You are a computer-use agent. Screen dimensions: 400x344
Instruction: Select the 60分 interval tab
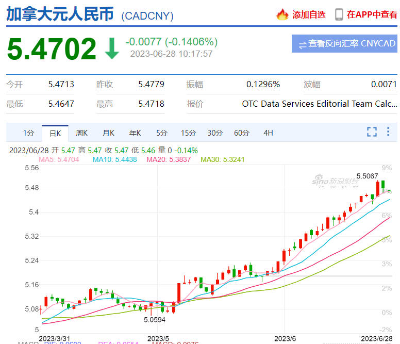pyautogui.click(x=241, y=133)
